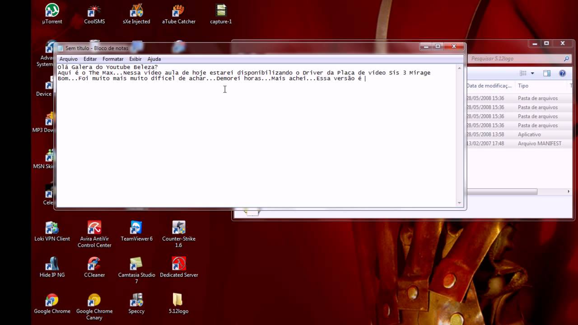Open the view options dropdown arrow in Explorer
Viewport: 578px width, 325px height.
coord(532,73)
